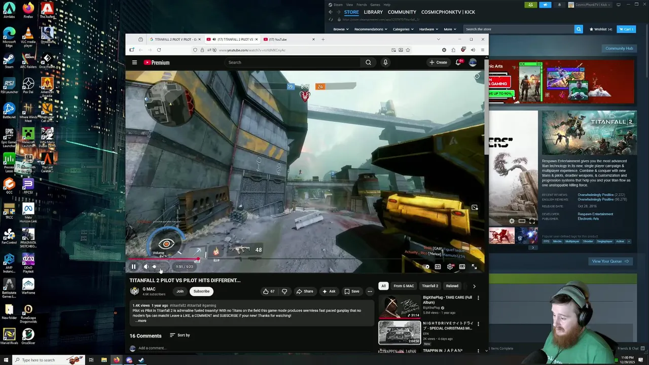Toggle closed captions on the video
Screen dimensions: 649x365
pyautogui.click(x=438, y=267)
